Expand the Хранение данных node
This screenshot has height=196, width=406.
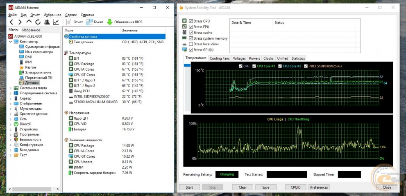pos(11,114)
